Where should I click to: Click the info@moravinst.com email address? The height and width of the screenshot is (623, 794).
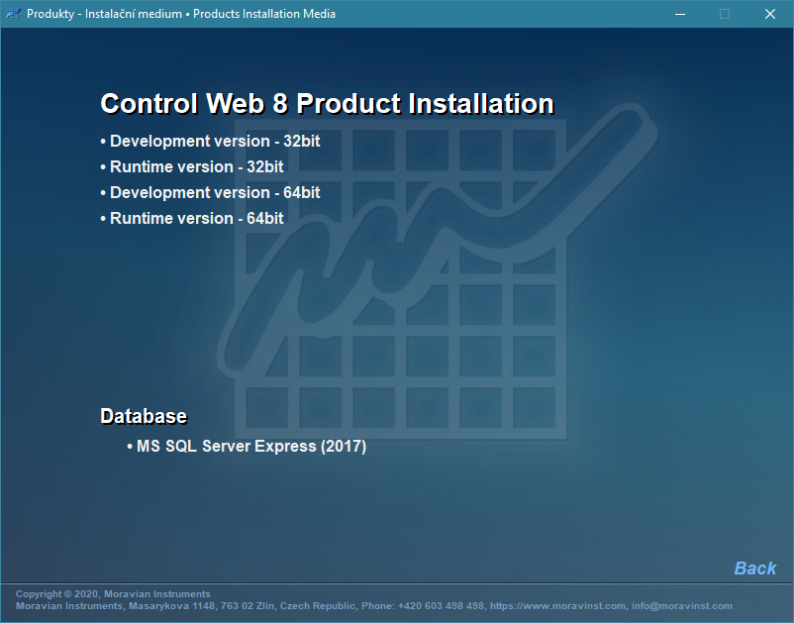683,605
